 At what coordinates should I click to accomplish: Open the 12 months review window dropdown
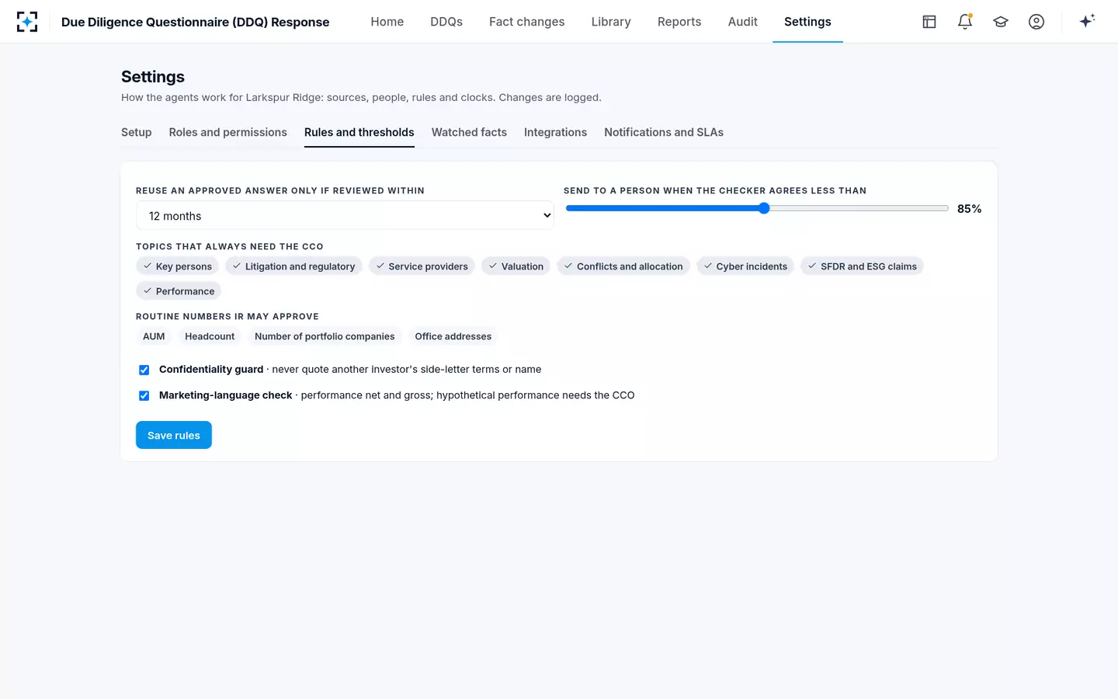click(x=345, y=216)
